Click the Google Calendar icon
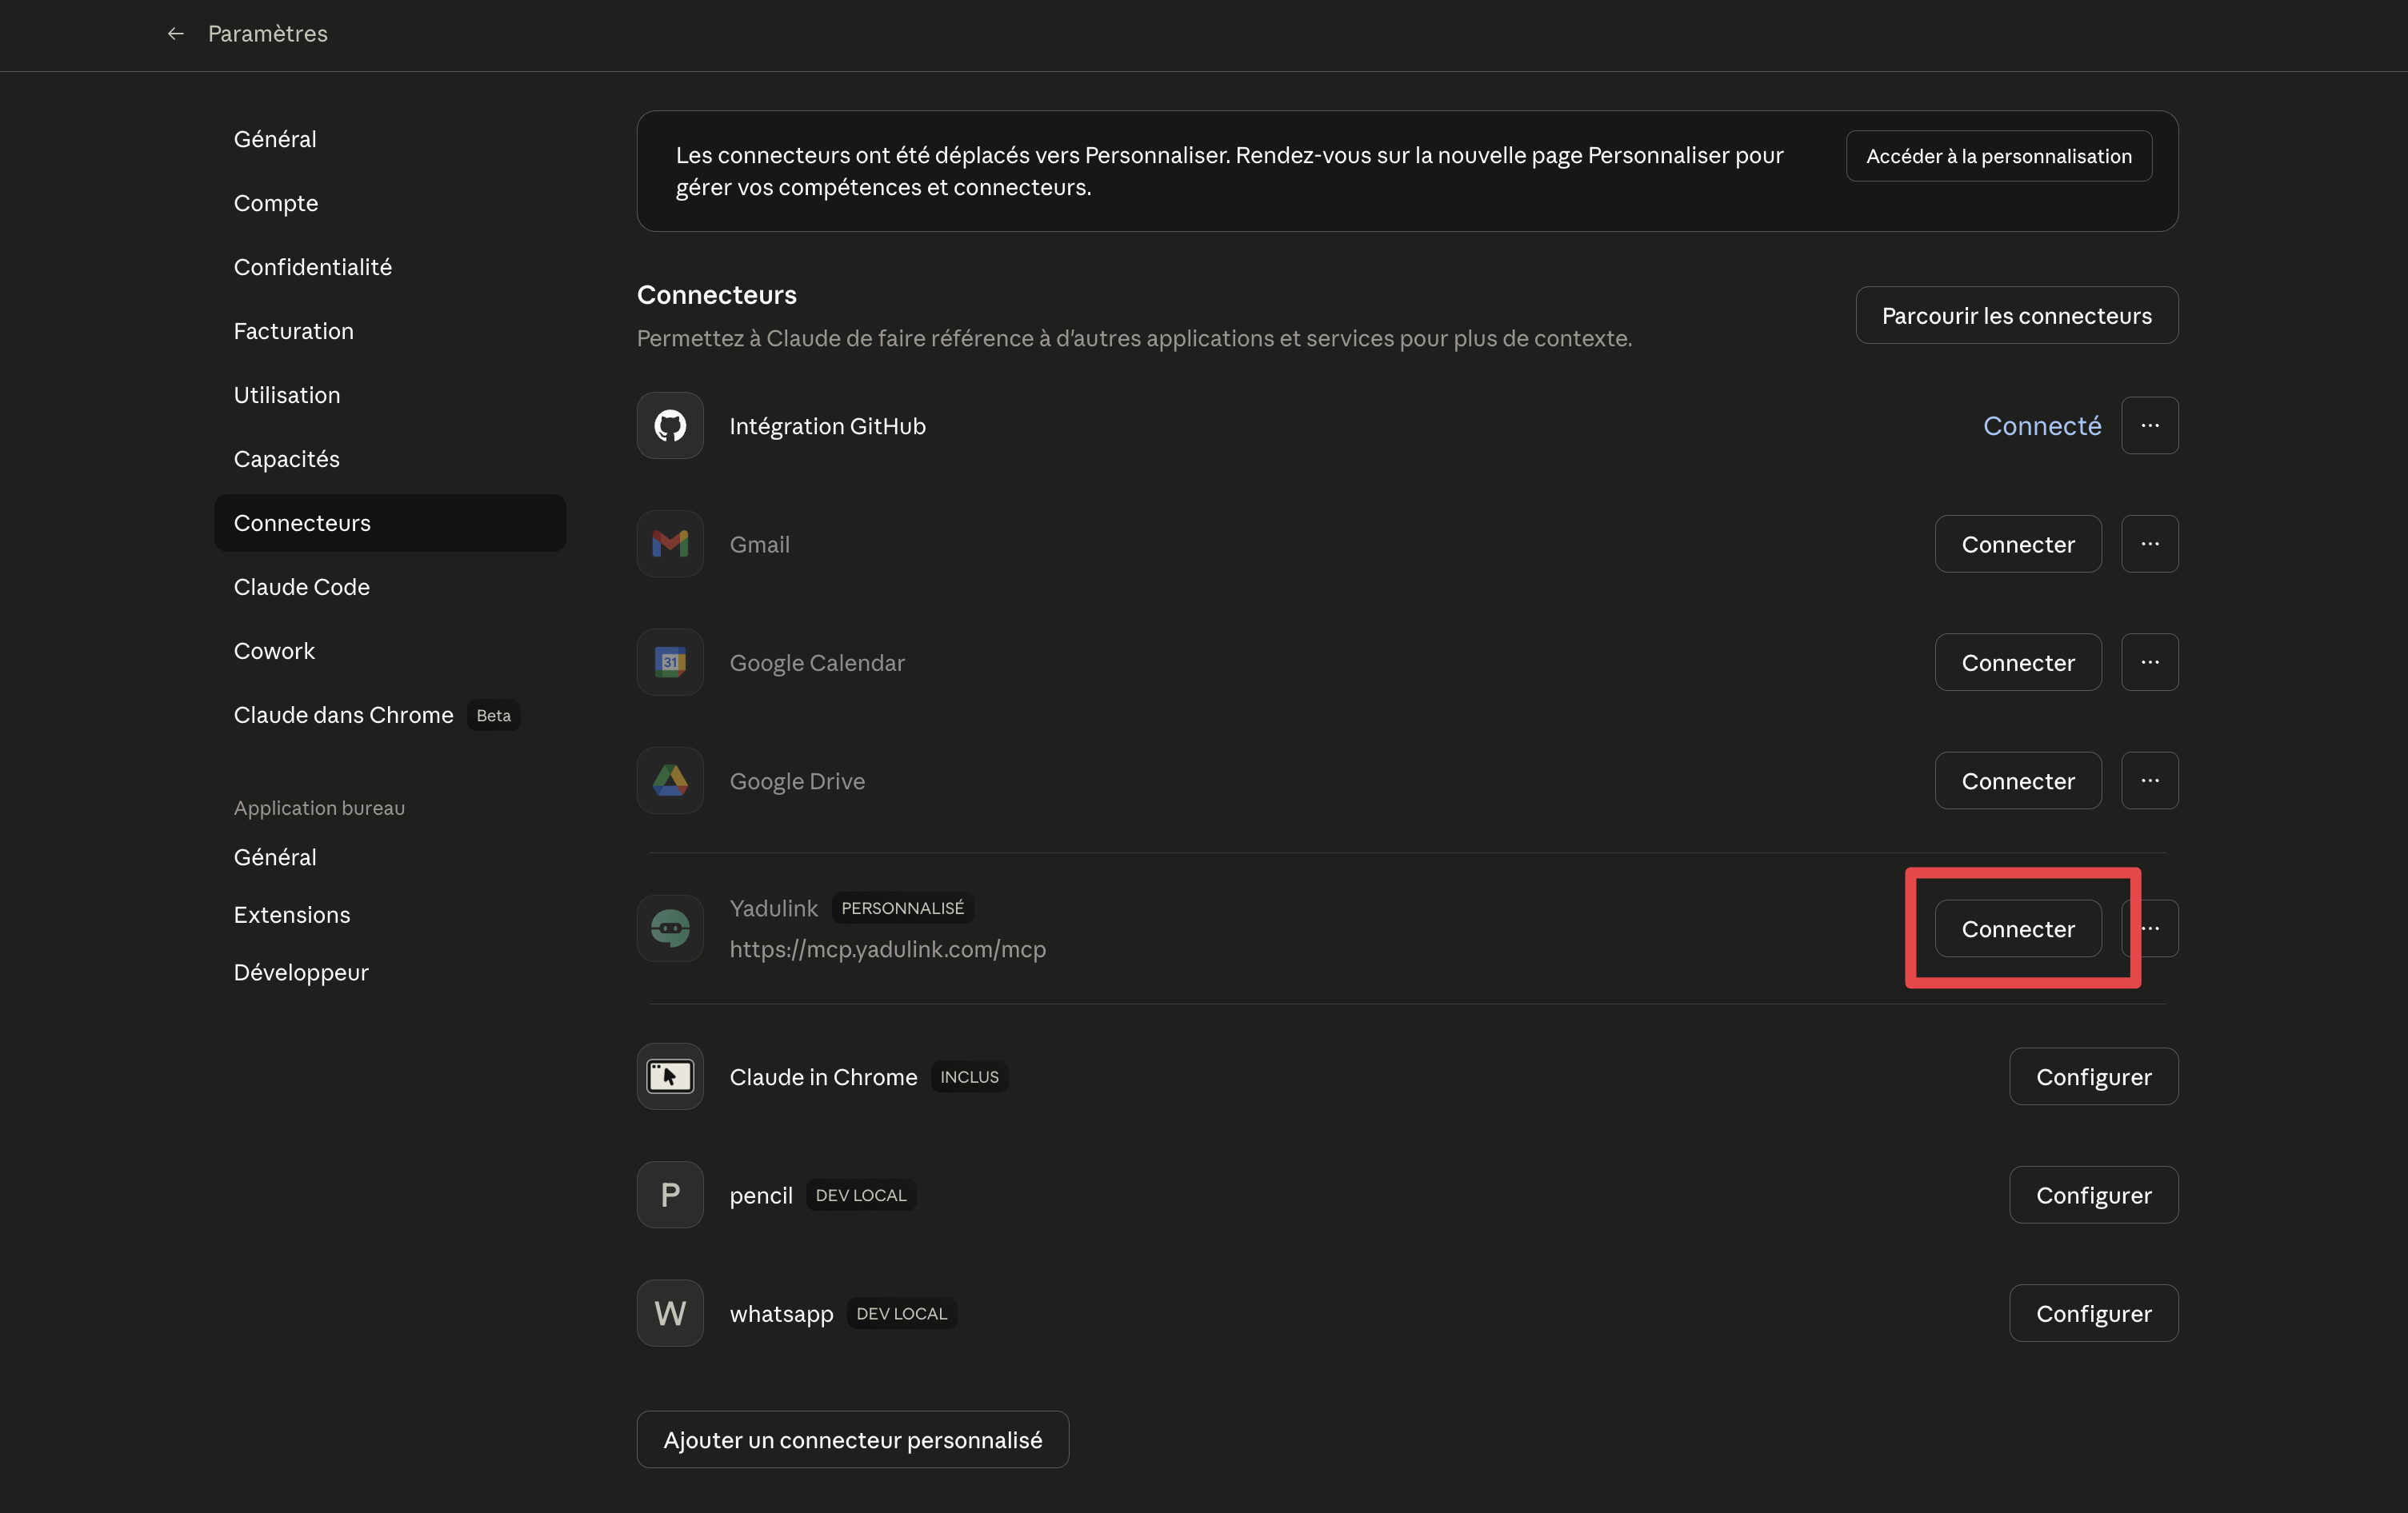The width and height of the screenshot is (2408, 1513). pos(670,663)
